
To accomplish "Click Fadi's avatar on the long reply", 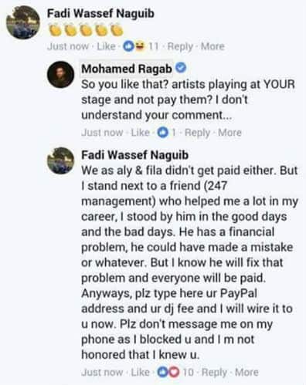I will click(x=61, y=160).
